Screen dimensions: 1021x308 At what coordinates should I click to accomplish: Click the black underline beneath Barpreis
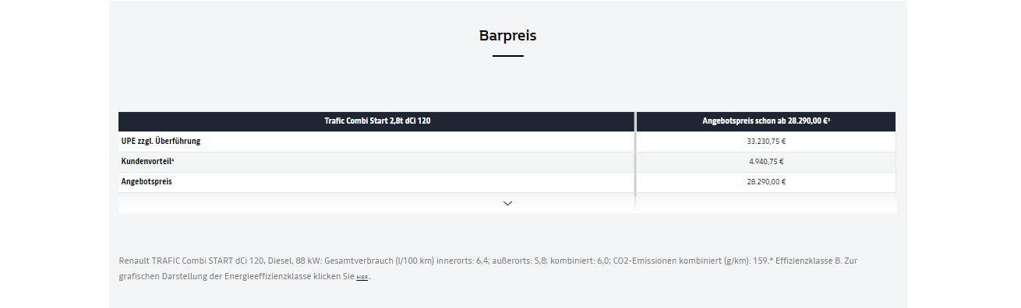pos(508,56)
